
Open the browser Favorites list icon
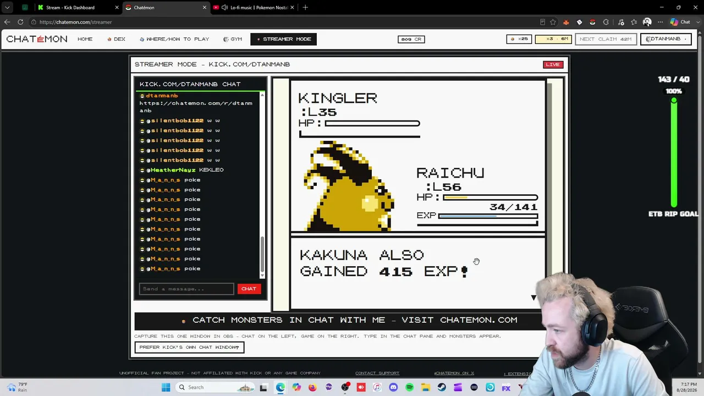point(634,22)
